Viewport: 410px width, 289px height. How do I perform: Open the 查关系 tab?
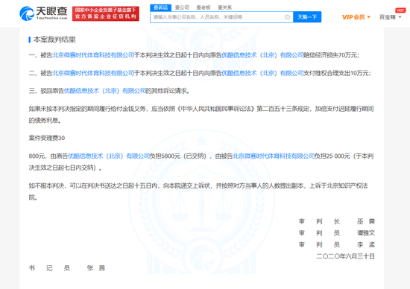point(225,7)
